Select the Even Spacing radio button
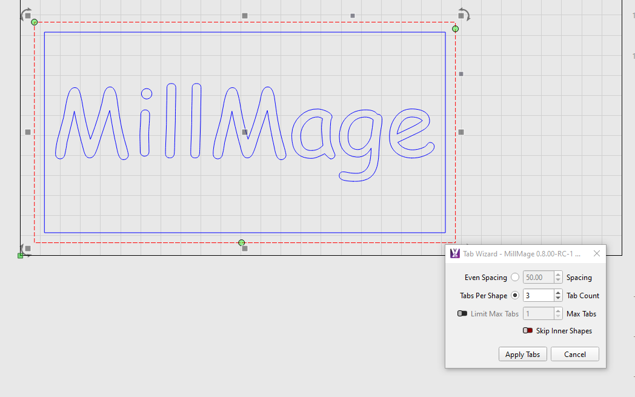The height and width of the screenshot is (397, 635). point(514,277)
